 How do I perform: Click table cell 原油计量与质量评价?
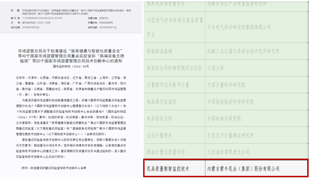[175, 152]
